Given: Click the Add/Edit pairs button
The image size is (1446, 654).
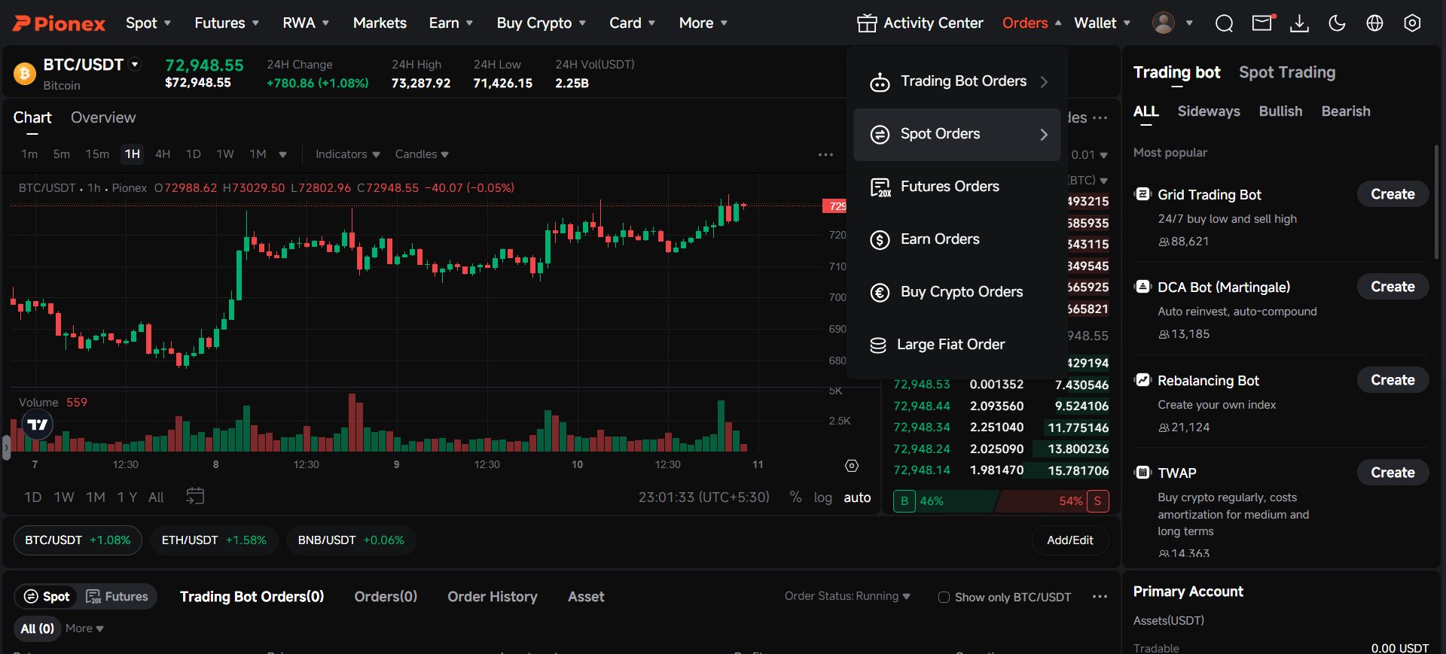Looking at the screenshot, I should coord(1069,540).
